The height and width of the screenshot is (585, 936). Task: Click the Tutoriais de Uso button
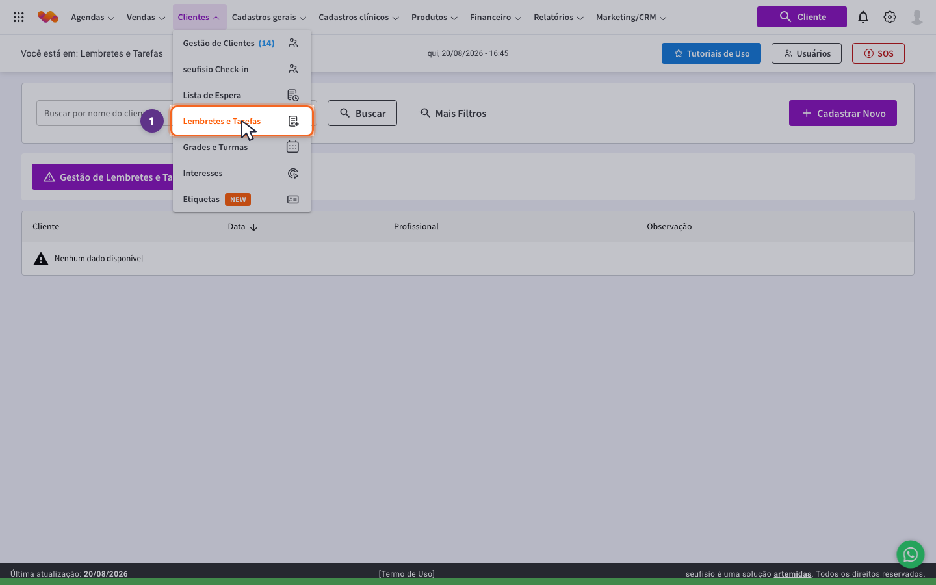[x=711, y=53]
